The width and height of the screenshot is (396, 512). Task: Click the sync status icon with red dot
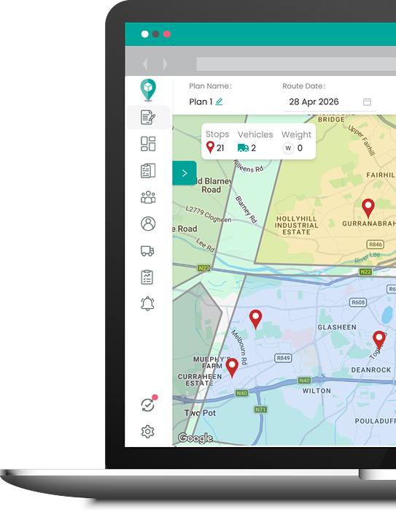pos(148,404)
